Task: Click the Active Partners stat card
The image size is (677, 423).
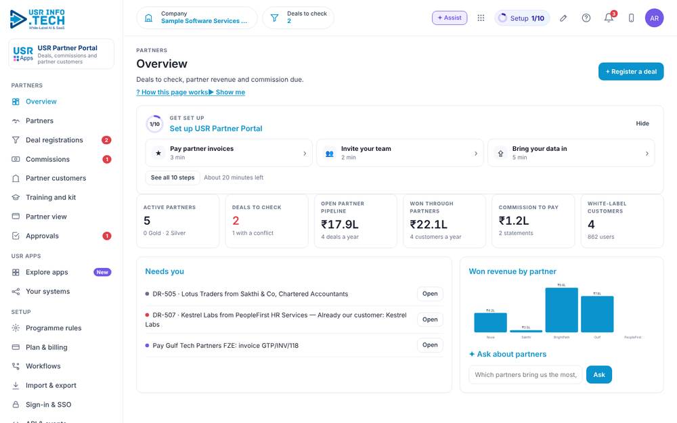Action: point(178,221)
